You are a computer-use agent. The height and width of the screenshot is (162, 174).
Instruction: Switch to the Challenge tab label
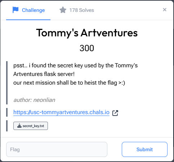click(33, 10)
